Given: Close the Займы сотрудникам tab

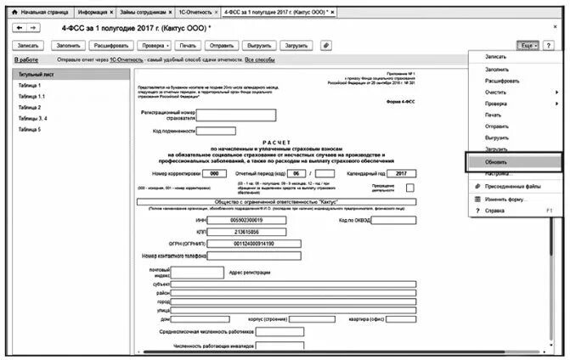Looking at the screenshot, I should pos(170,13).
